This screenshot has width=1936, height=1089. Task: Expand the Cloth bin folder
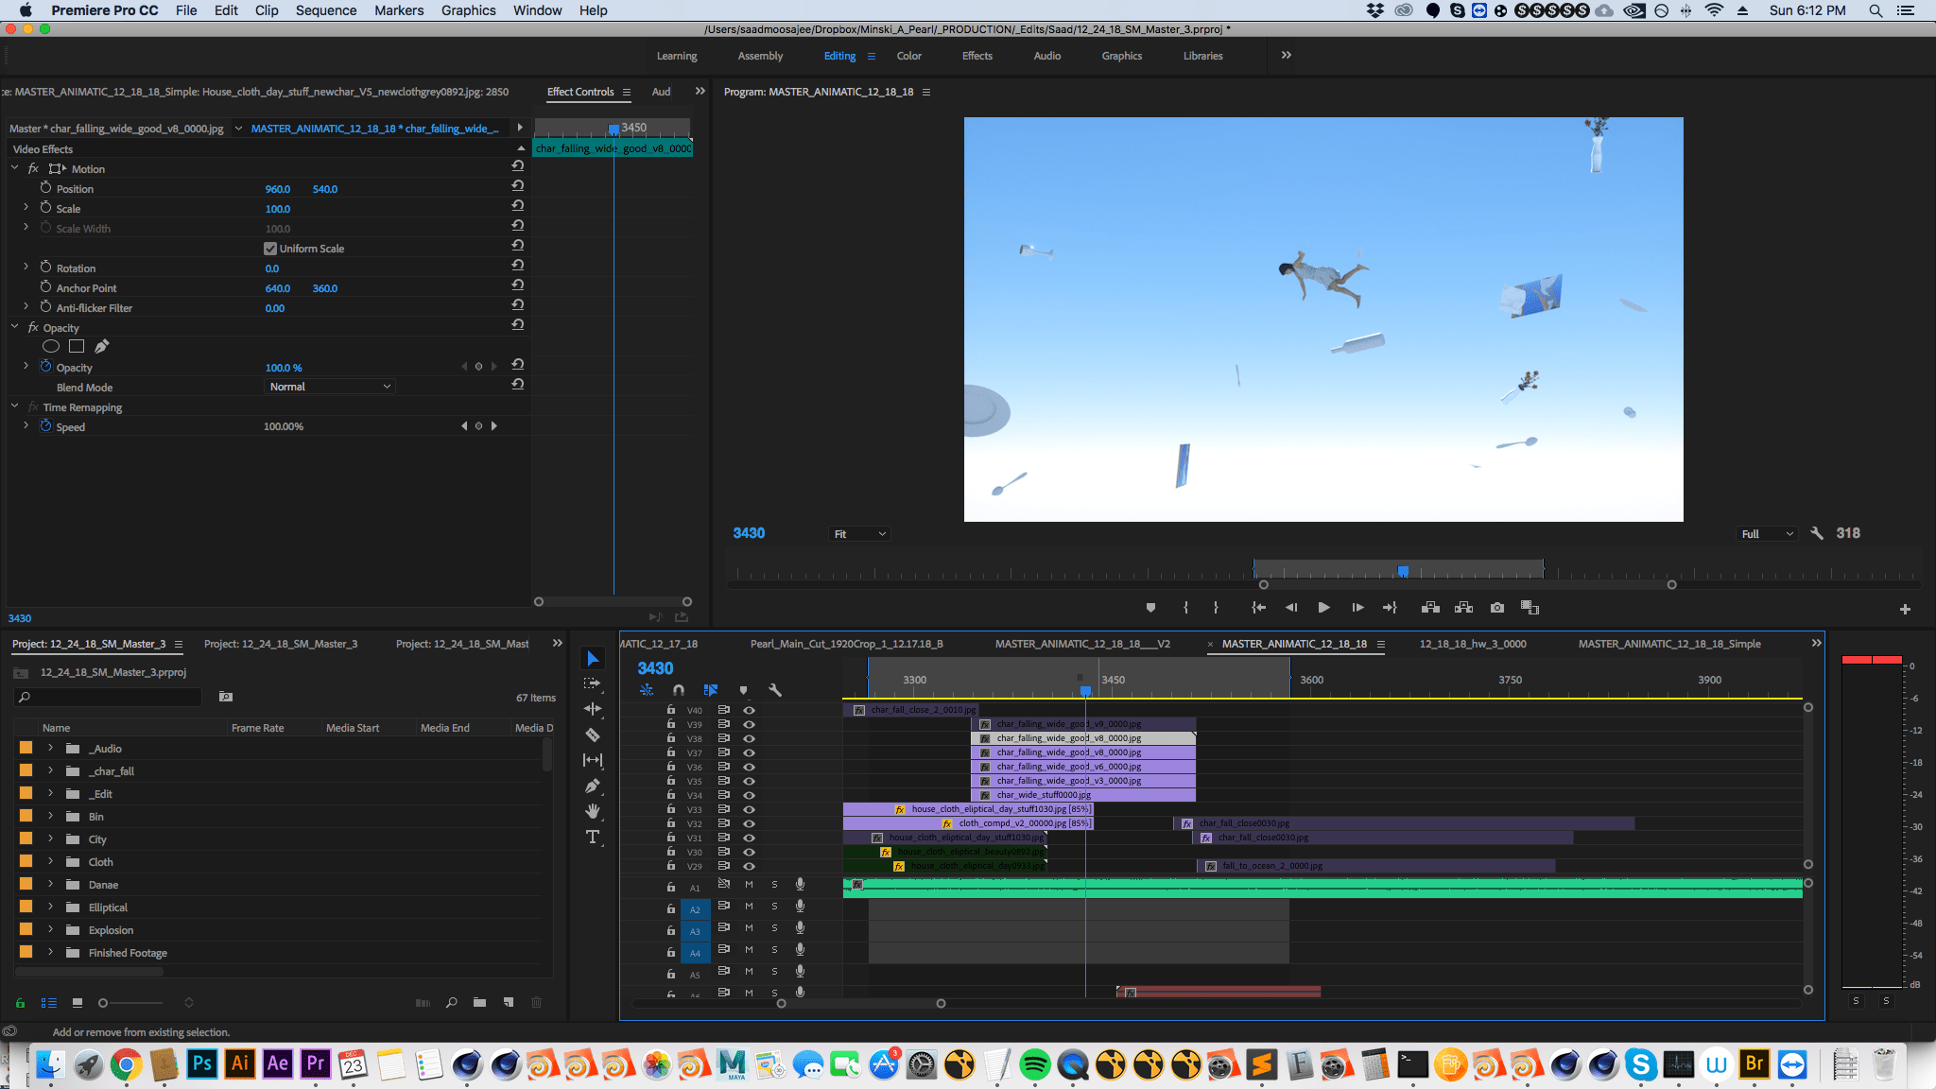tap(51, 862)
